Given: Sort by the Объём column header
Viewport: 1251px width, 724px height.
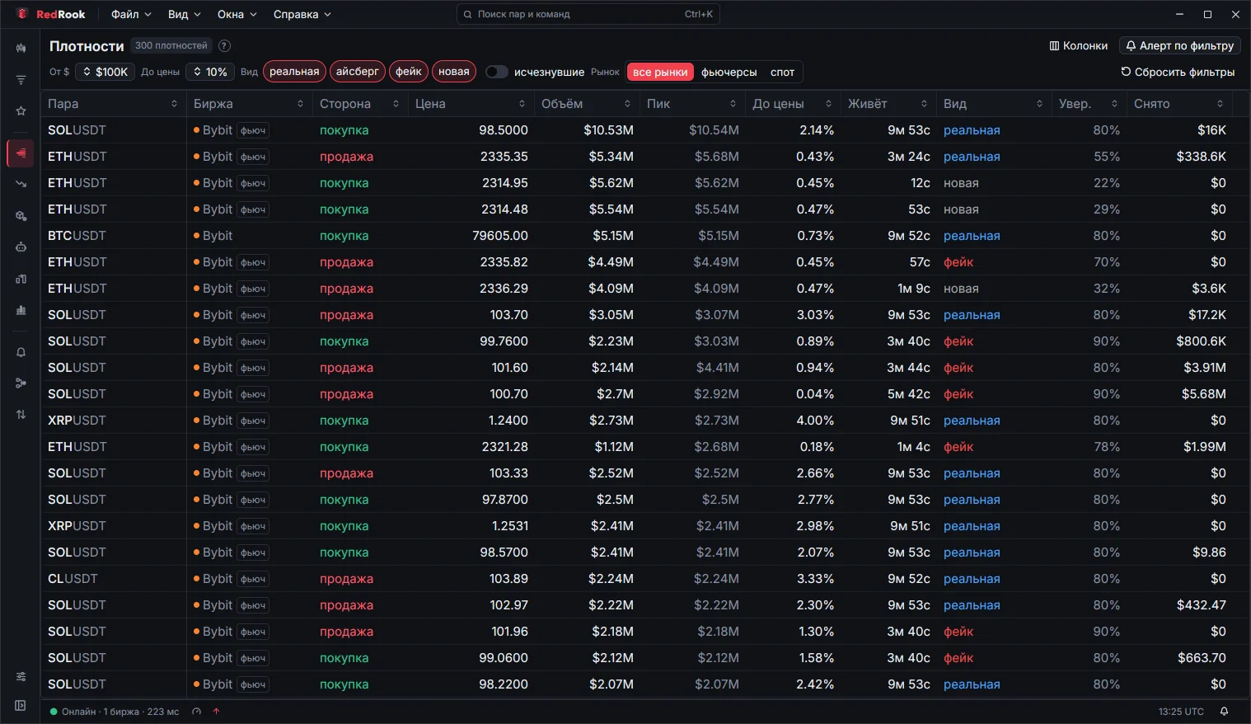Looking at the screenshot, I should [x=587, y=104].
